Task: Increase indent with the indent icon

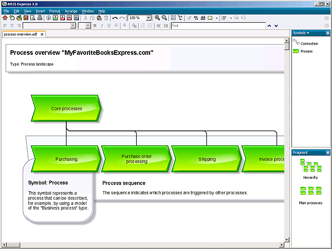Action: [166, 26]
